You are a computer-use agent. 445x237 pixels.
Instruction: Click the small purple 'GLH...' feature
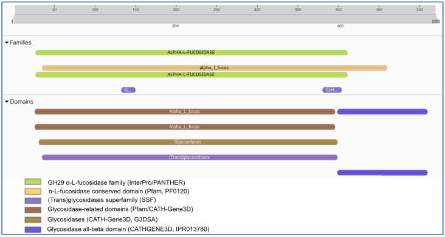(x=332, y=90)
